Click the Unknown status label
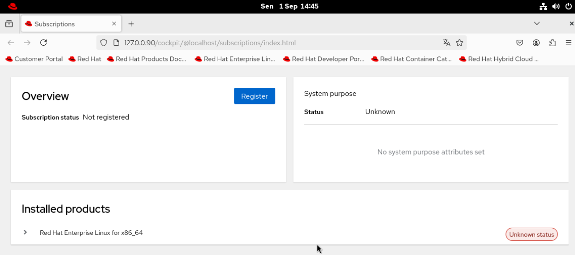This screenshot has width=575, height=255. pos(532,234)
